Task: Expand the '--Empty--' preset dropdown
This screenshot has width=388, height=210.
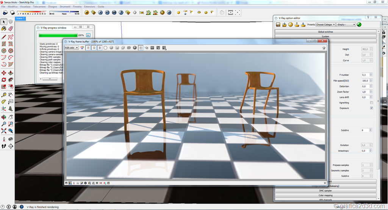Action: click(x=346, y=25)
